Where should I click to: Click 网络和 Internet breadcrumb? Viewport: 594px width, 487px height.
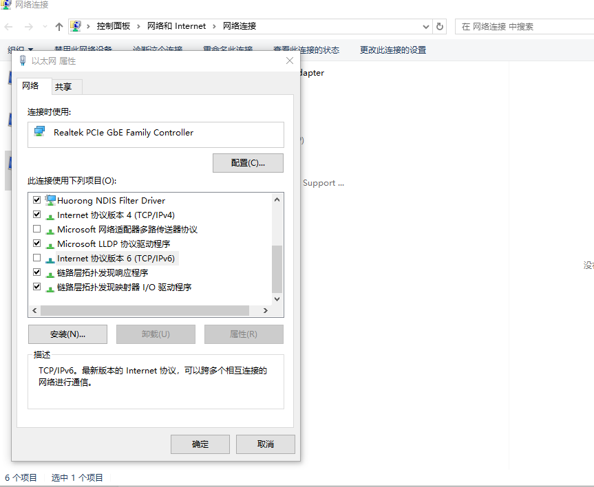coord(176,26)
